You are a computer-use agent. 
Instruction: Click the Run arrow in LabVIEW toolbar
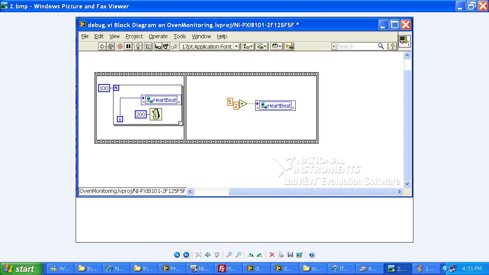[102, 46]
